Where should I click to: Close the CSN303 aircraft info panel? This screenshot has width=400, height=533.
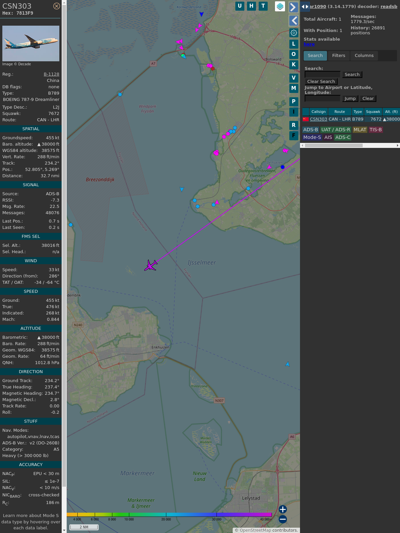57,6
